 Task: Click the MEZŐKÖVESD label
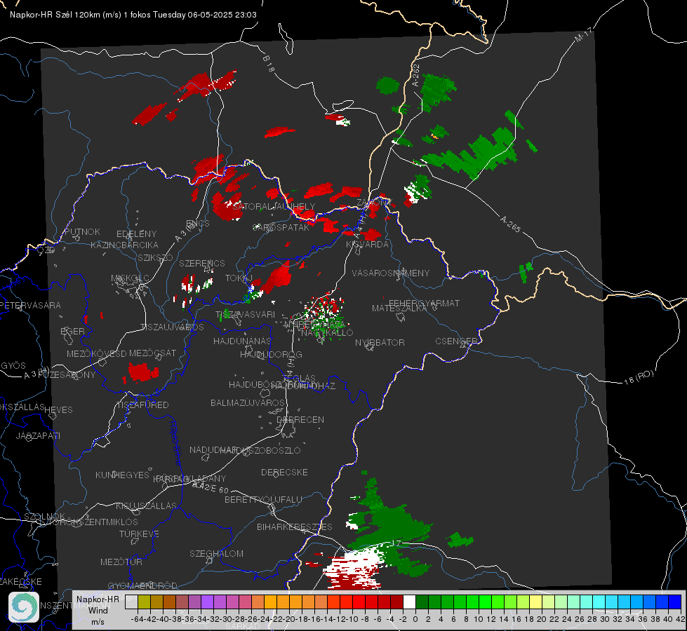point(97,353)
